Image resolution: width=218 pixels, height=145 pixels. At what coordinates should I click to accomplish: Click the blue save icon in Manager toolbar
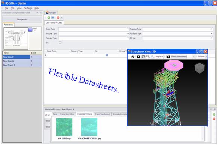(x=53, y=18)
